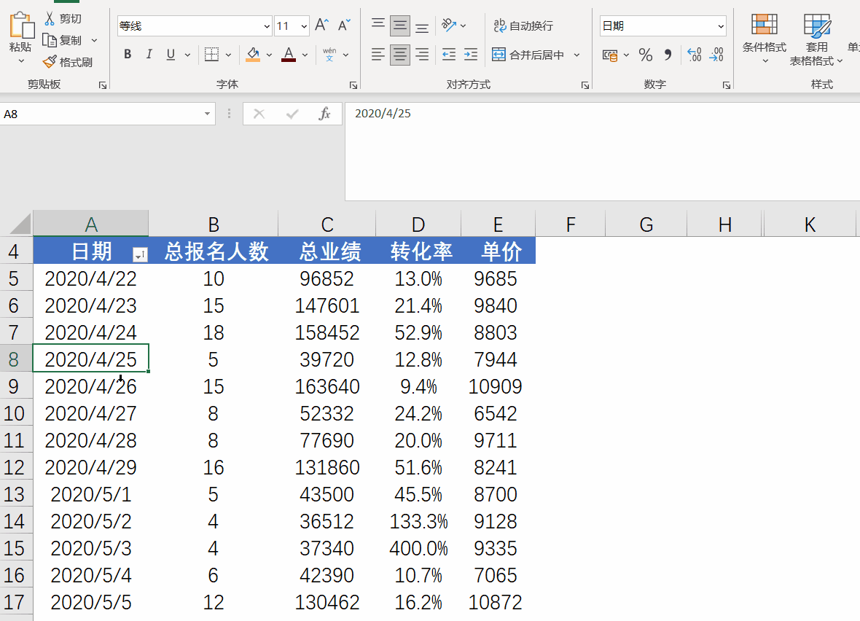This screenshot has height=621, width=860.
Task: Toggle Italic formatting
Action: tap(149, 55)
